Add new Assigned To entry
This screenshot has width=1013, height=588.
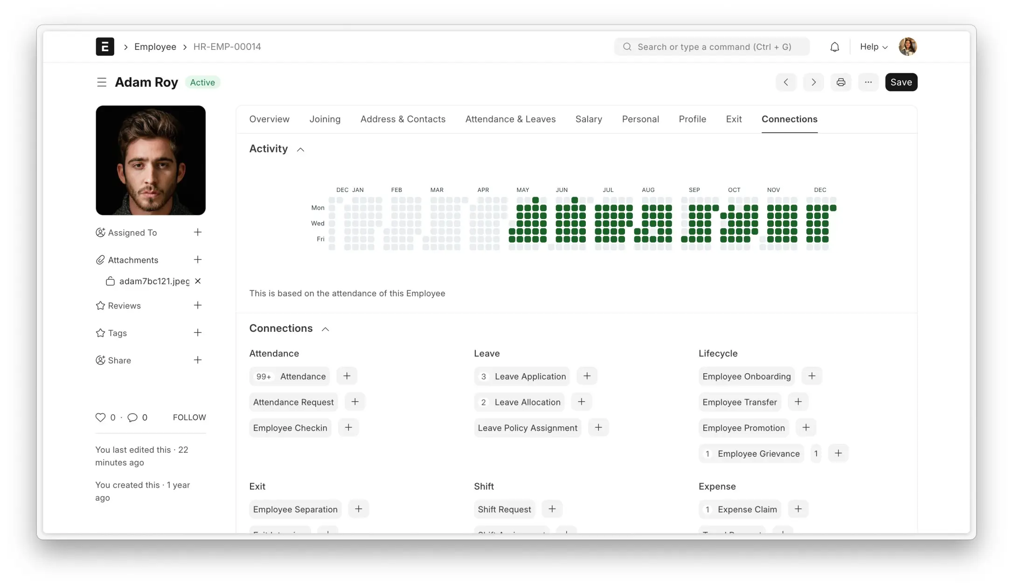point(198,232)
